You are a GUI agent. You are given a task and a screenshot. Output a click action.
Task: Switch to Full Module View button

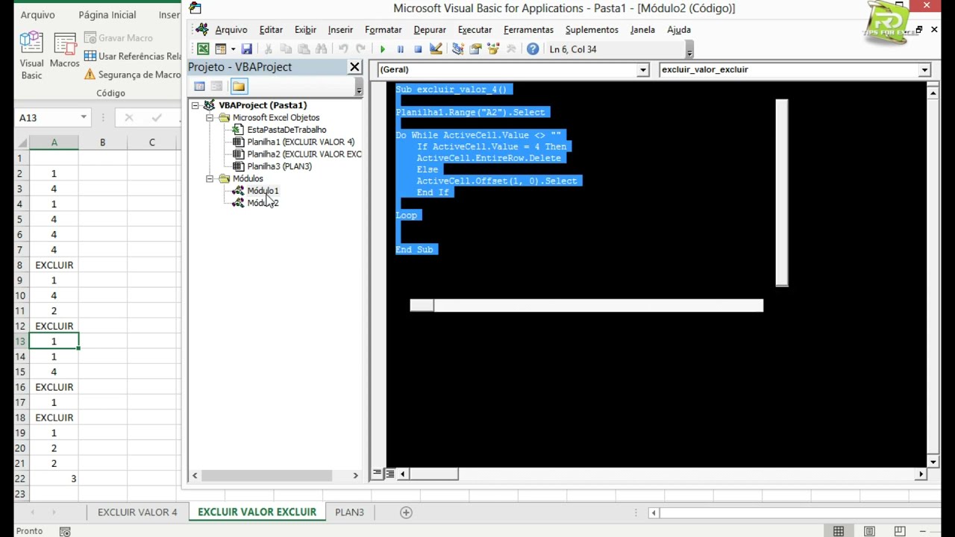[389, 474]
